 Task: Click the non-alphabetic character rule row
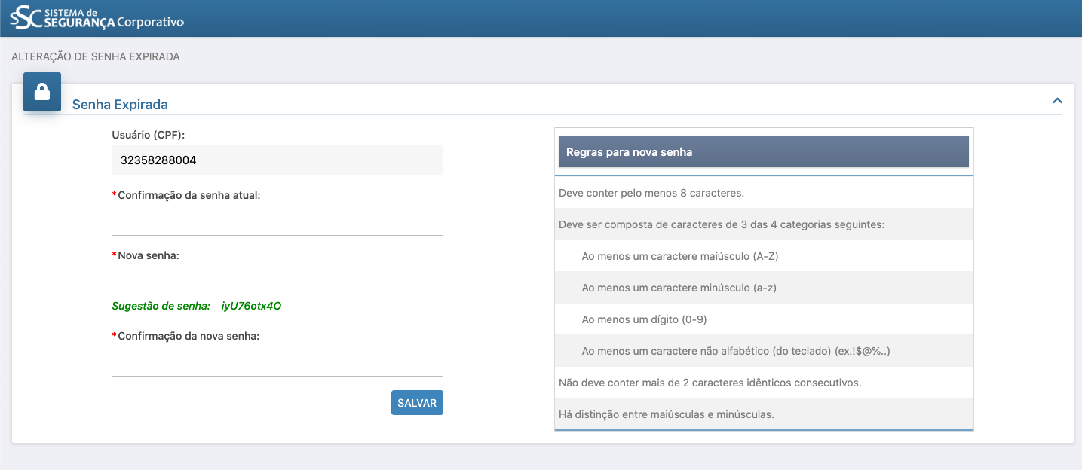click(736, 351)
